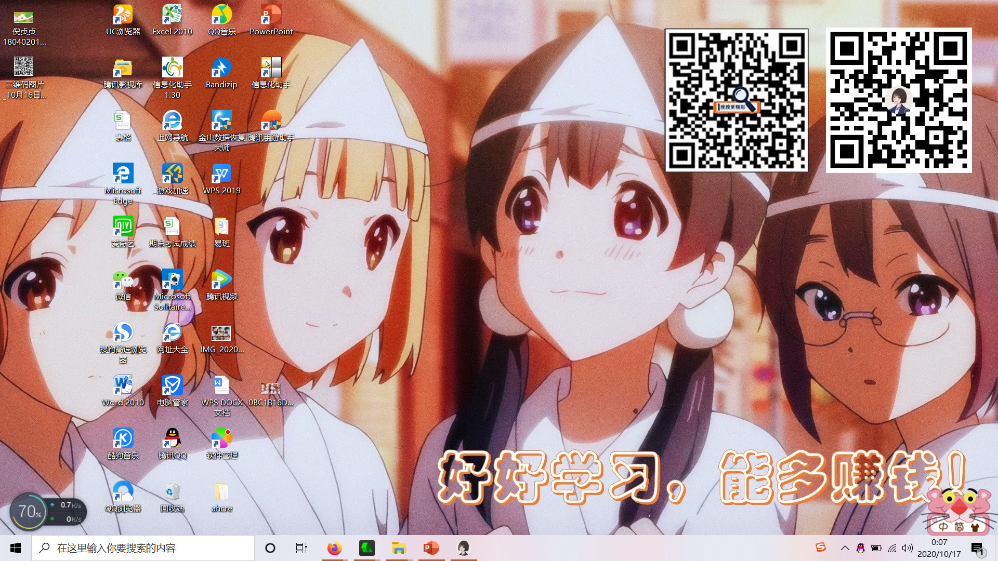Image resolution: width=998 pixels, height=561 pixels.
Task: Open the Microsoft Edge desktop shortcut
Action: pos(123,184)
